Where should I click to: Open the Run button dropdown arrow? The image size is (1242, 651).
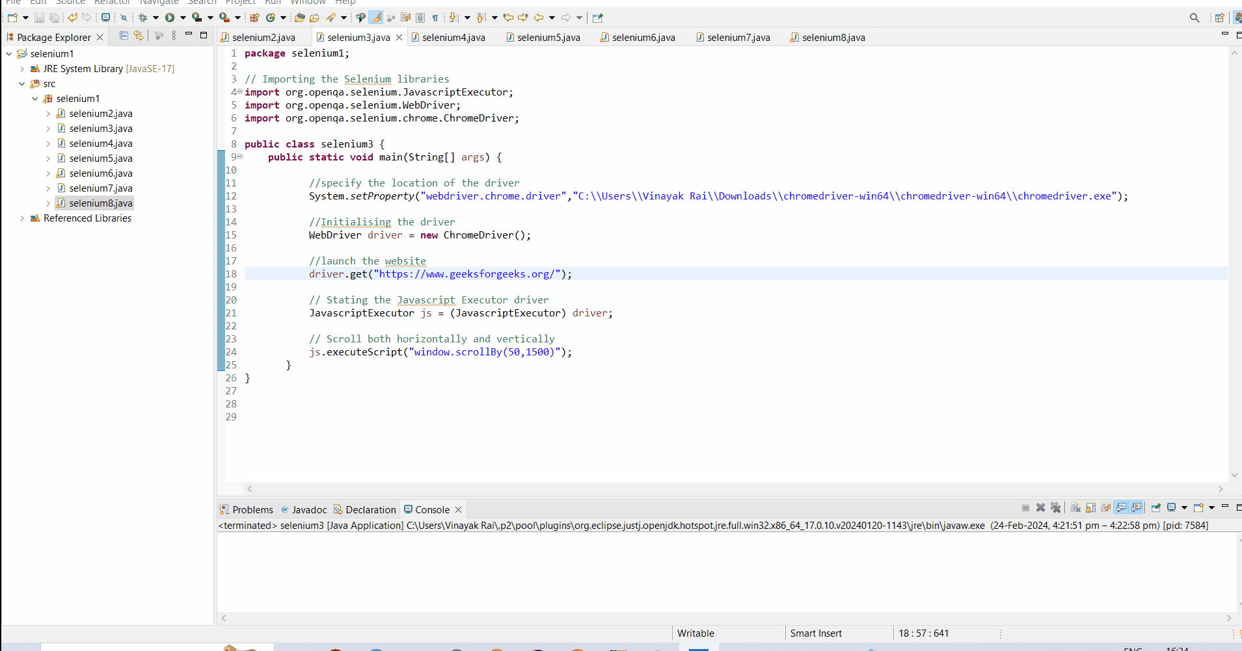[183, 18]
